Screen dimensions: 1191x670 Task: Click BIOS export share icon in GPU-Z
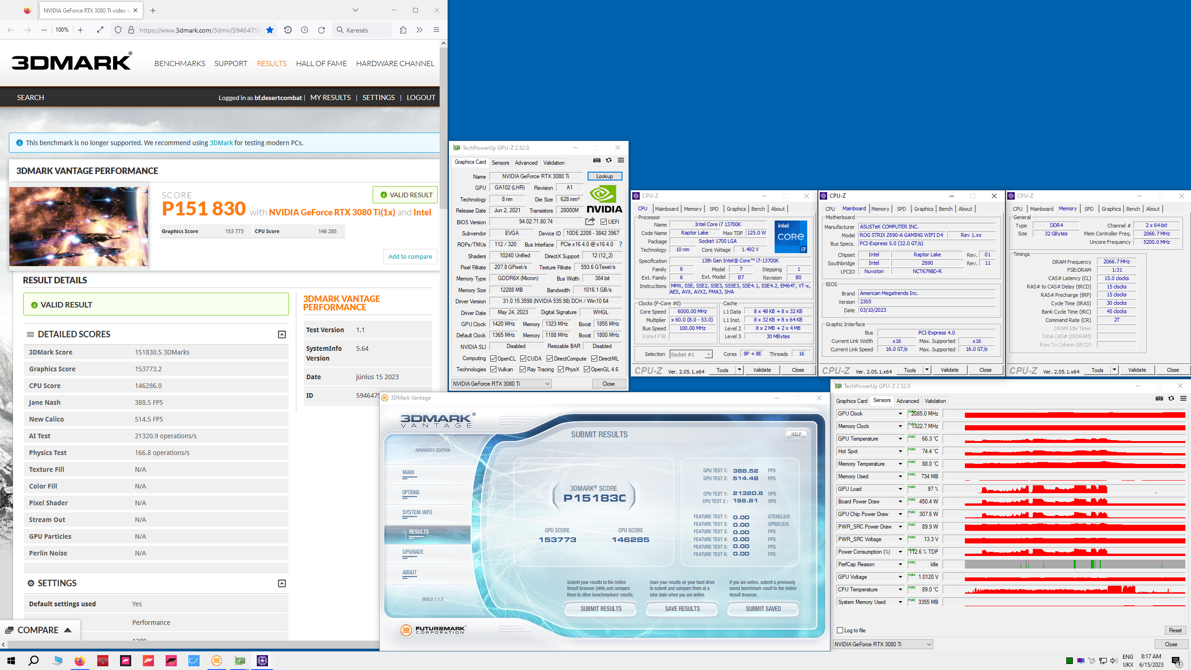[x=590, y=221]
